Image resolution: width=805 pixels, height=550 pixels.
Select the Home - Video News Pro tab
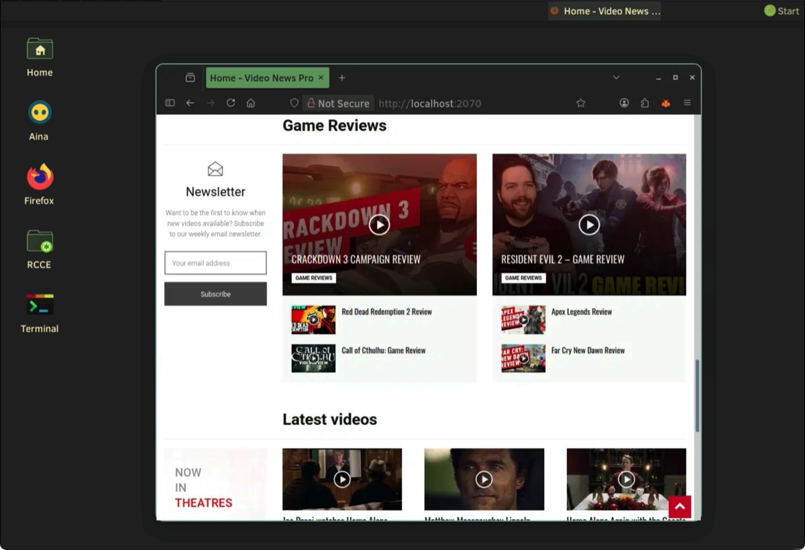point(262,78)
